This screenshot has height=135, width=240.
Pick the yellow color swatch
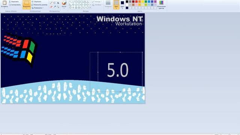pos(142,1)
